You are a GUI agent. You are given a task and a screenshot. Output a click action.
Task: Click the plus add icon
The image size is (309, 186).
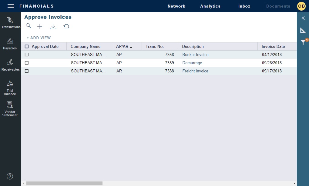click(x=40, y=27)
